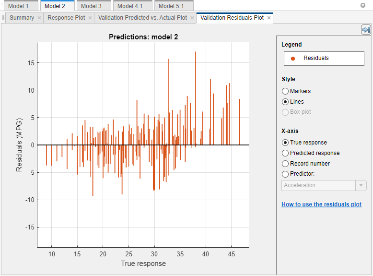
Task: Select Lines style radio button
Action: point(285,102)
